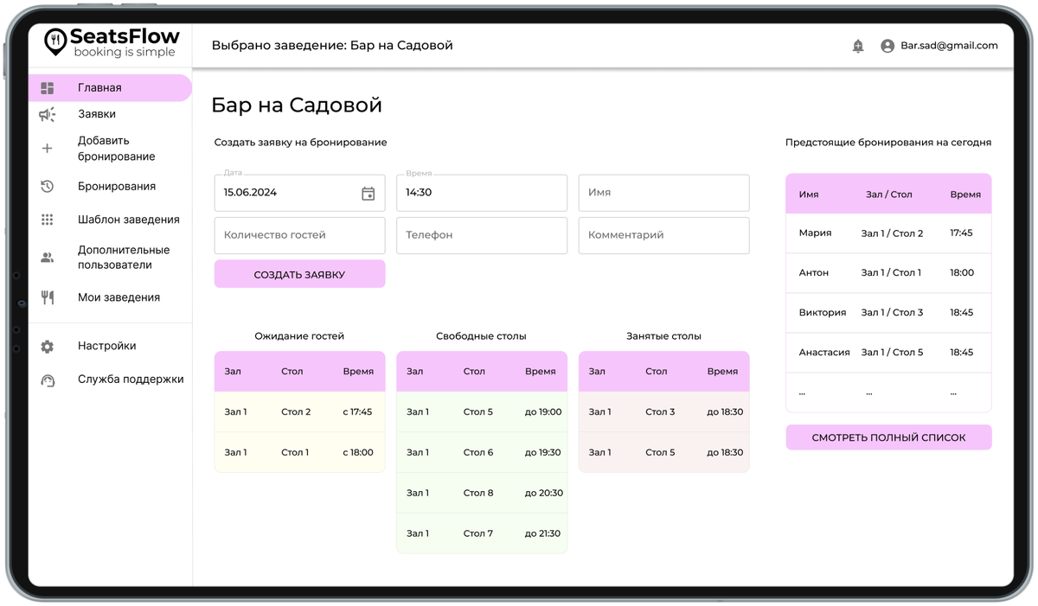The width and height of the screenshot is (1038, 606).
Task: Click the dashboard icon beside Главная
Action: click(48, 88)
